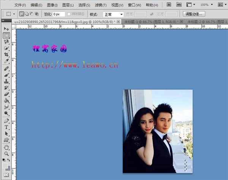Reset default foreground and background colors

coord(4,160)
